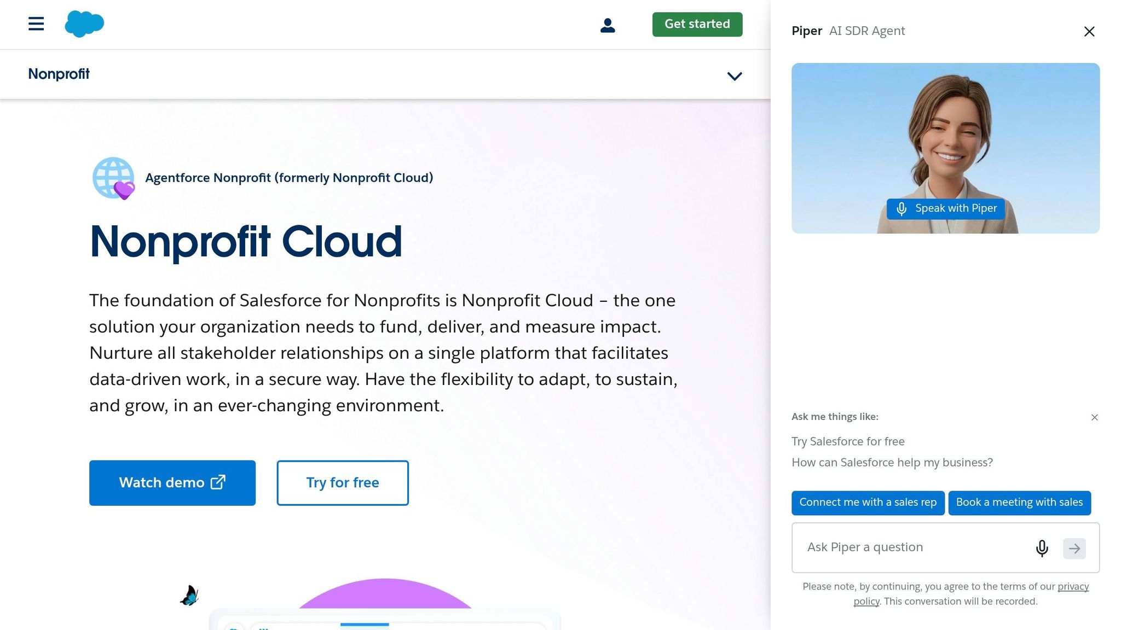Open the hamburger navigation menu
The width and height of the screenshot is (1121, 630).
tap(36, 24)
